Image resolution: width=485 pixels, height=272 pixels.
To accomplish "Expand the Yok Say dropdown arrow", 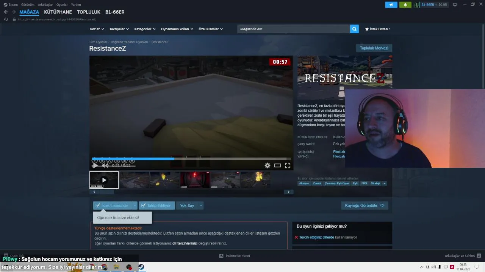I will tap(201, 206).
